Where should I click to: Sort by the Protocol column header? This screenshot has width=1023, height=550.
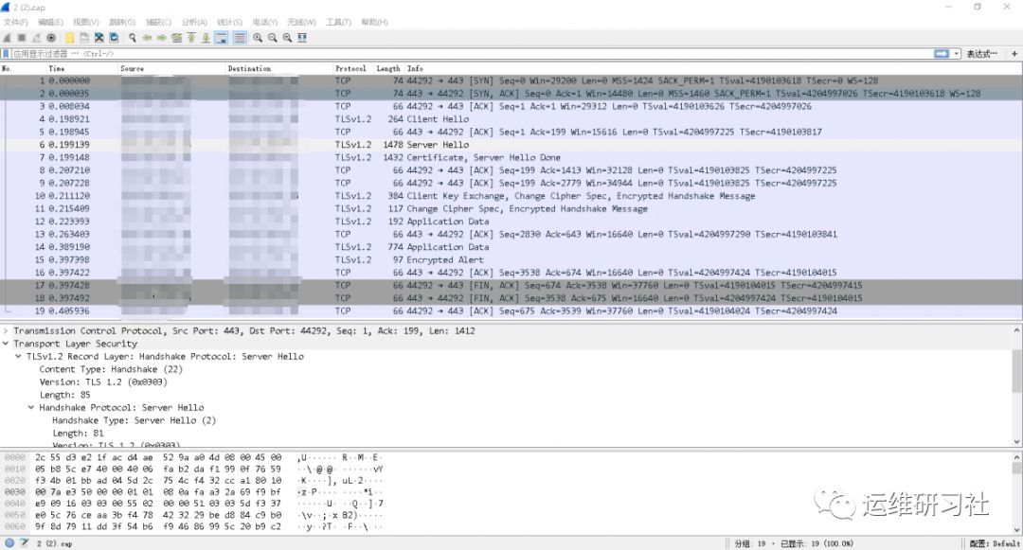point(350,68)
